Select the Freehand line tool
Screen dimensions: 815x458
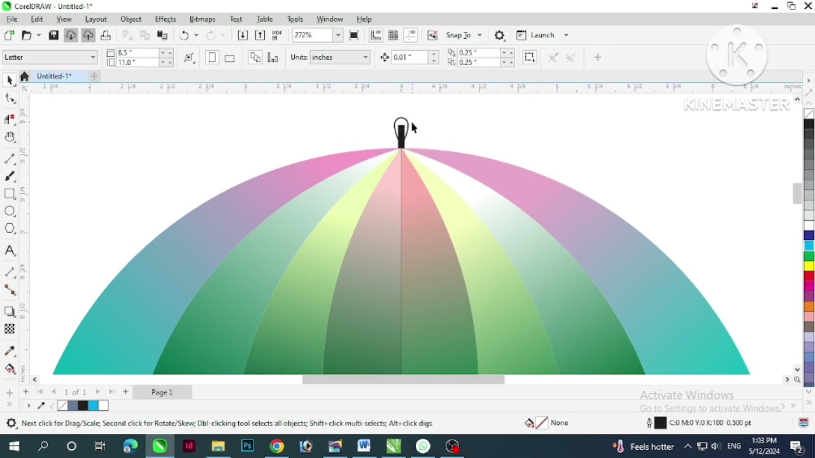(10, 158)
